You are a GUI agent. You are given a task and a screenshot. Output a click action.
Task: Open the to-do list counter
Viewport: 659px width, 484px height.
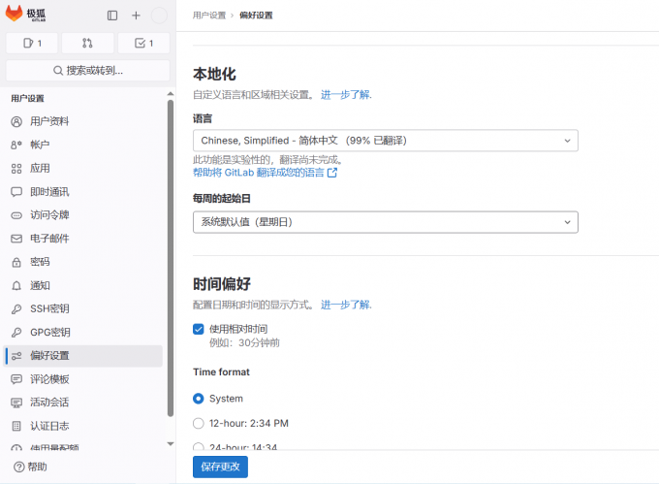[143, 43]
